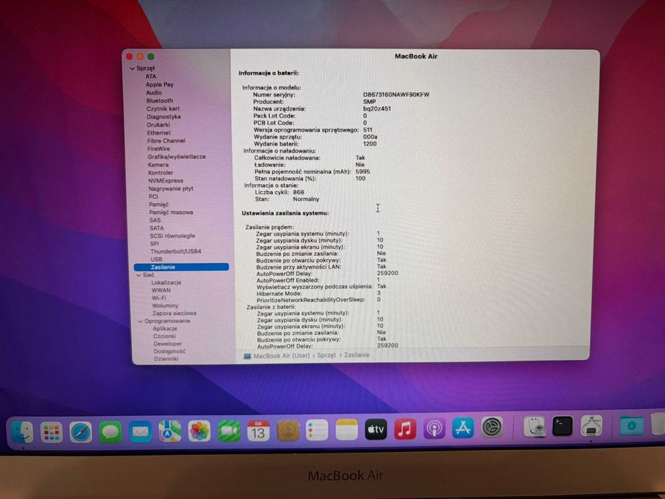This screenshot has height=499, width=665.
Task: Select highlighted Zasilanie sidebar row
Action: [x=181, y=267]
